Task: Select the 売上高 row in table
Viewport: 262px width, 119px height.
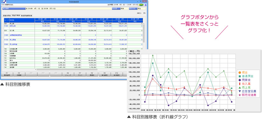Action: click(73, 24)
